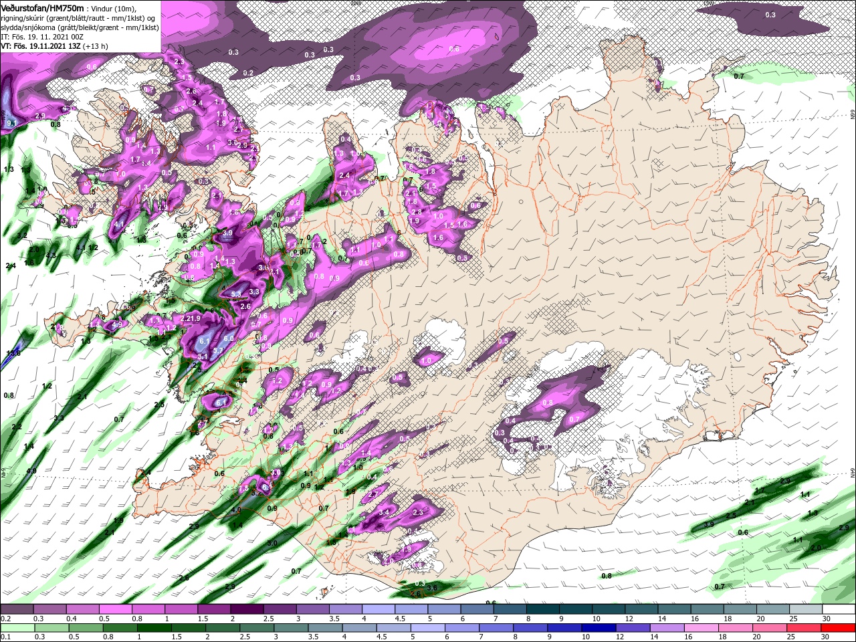The height and width of the screenshot is (642, 856).
Task: Click the 'IT: Fös. 19. 11. 2021 00Z' line
Action: (41, 36)
